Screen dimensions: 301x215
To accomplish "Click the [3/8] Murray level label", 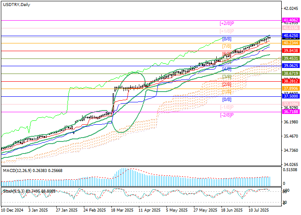I will click(227, 77).
